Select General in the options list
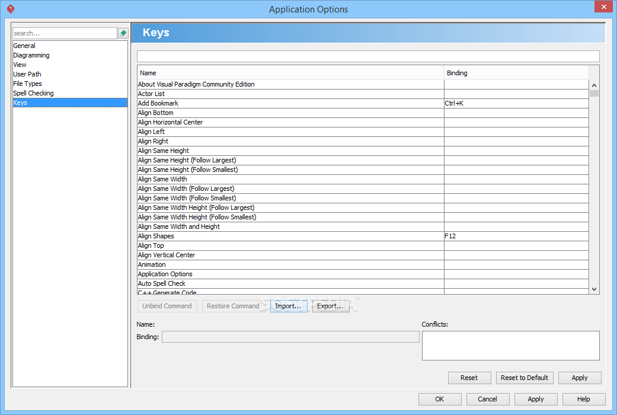 pos(70,46)
